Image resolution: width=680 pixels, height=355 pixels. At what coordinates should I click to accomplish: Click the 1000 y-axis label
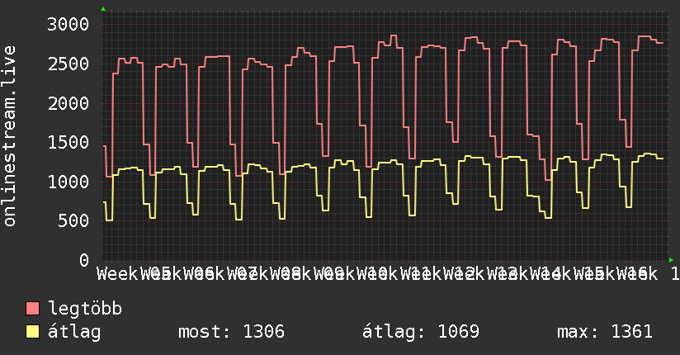pyautogui.click(x=68, y=182)
